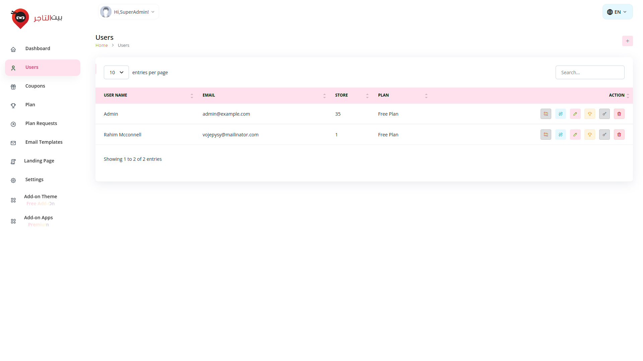Click the chain link icon in Admin's row

560,114
